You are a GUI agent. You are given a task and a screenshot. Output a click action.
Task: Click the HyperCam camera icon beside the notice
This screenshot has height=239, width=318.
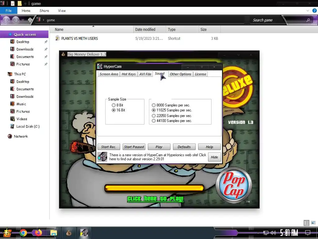pyautogui.click(x=102, y=157)
